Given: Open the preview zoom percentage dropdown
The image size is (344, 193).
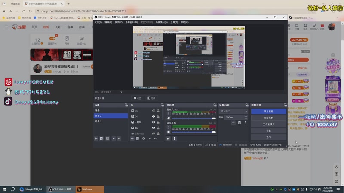Looking at the screenshot, I should 121,92.
